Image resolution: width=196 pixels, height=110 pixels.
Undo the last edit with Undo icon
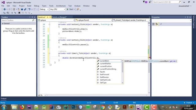[29, 9]
